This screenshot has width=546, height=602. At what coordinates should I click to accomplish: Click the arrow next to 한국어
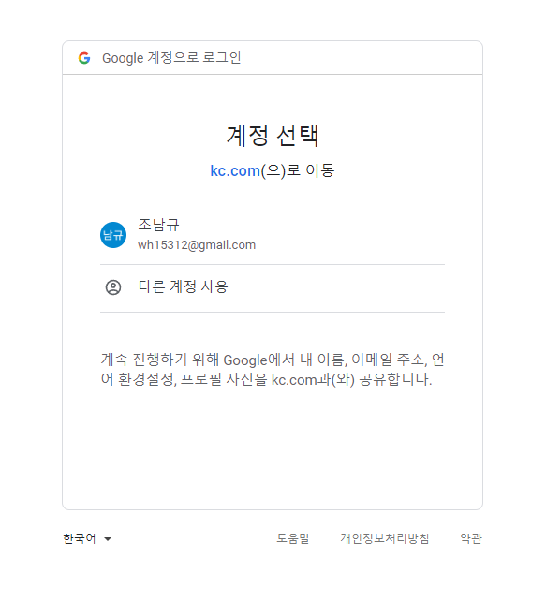[108, 539]
